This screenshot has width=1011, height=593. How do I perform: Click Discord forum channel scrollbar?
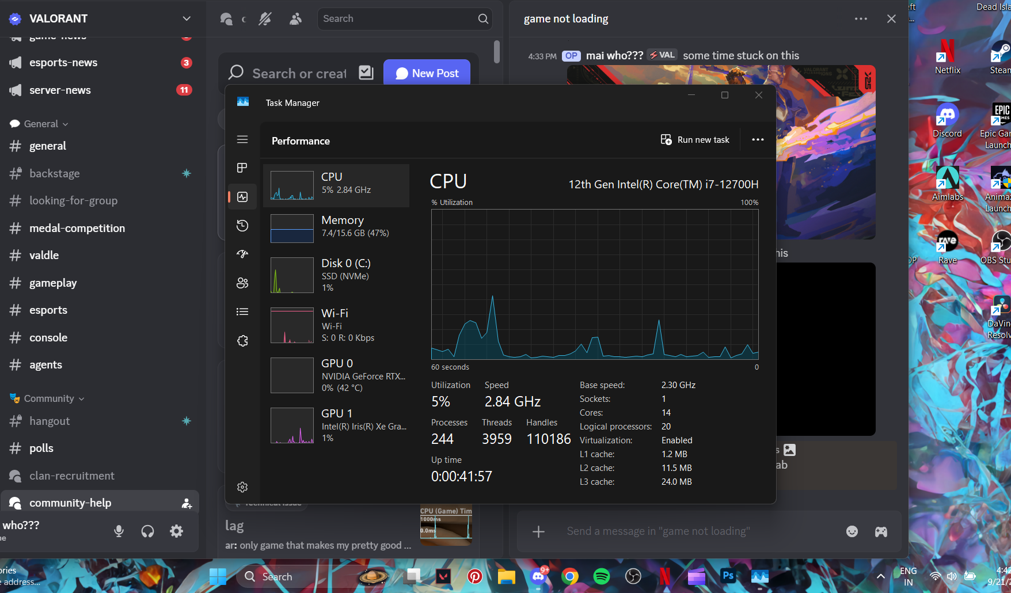(497, 52)
